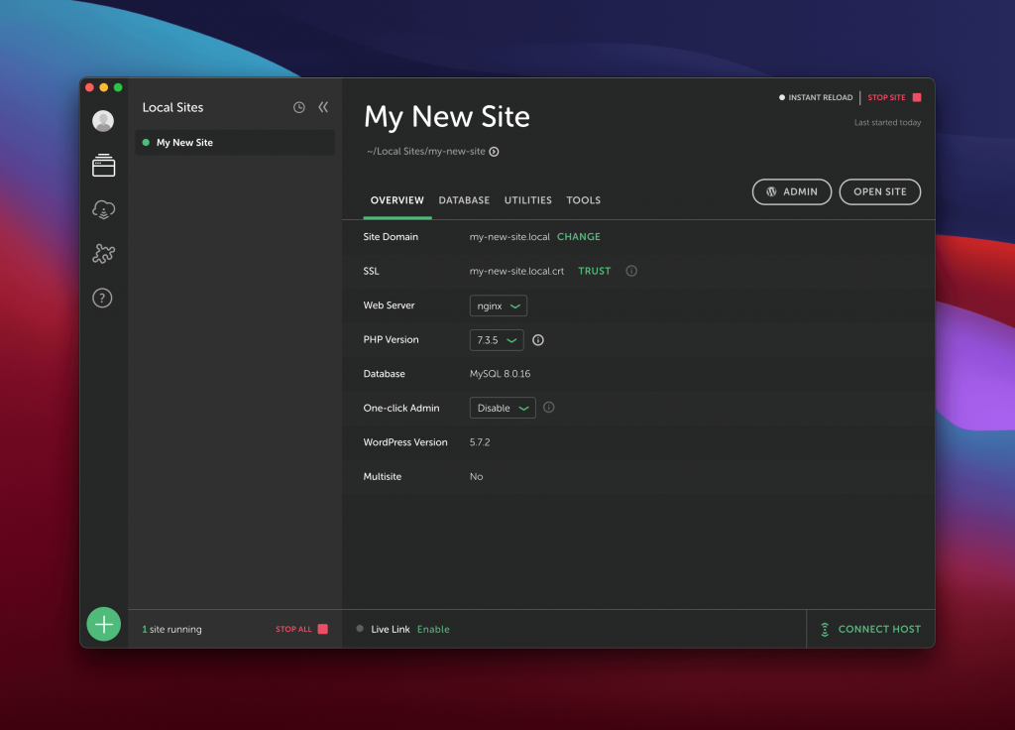1015x730 pixels.
Task: Show PHP Version info icon
Action: (x=538, y=340)
